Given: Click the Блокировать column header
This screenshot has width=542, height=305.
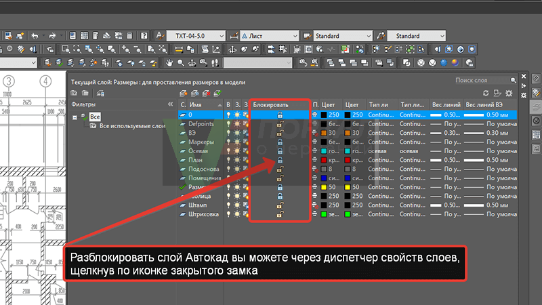Looking at the screenshot, I should (280, 104).
